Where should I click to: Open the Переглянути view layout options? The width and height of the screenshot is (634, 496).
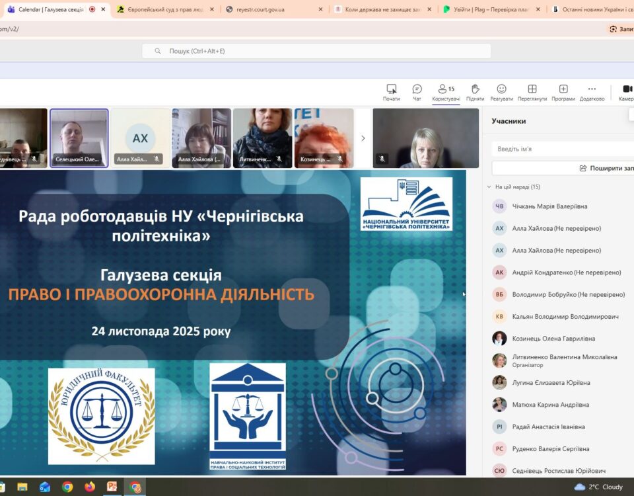tap(532, 92)
